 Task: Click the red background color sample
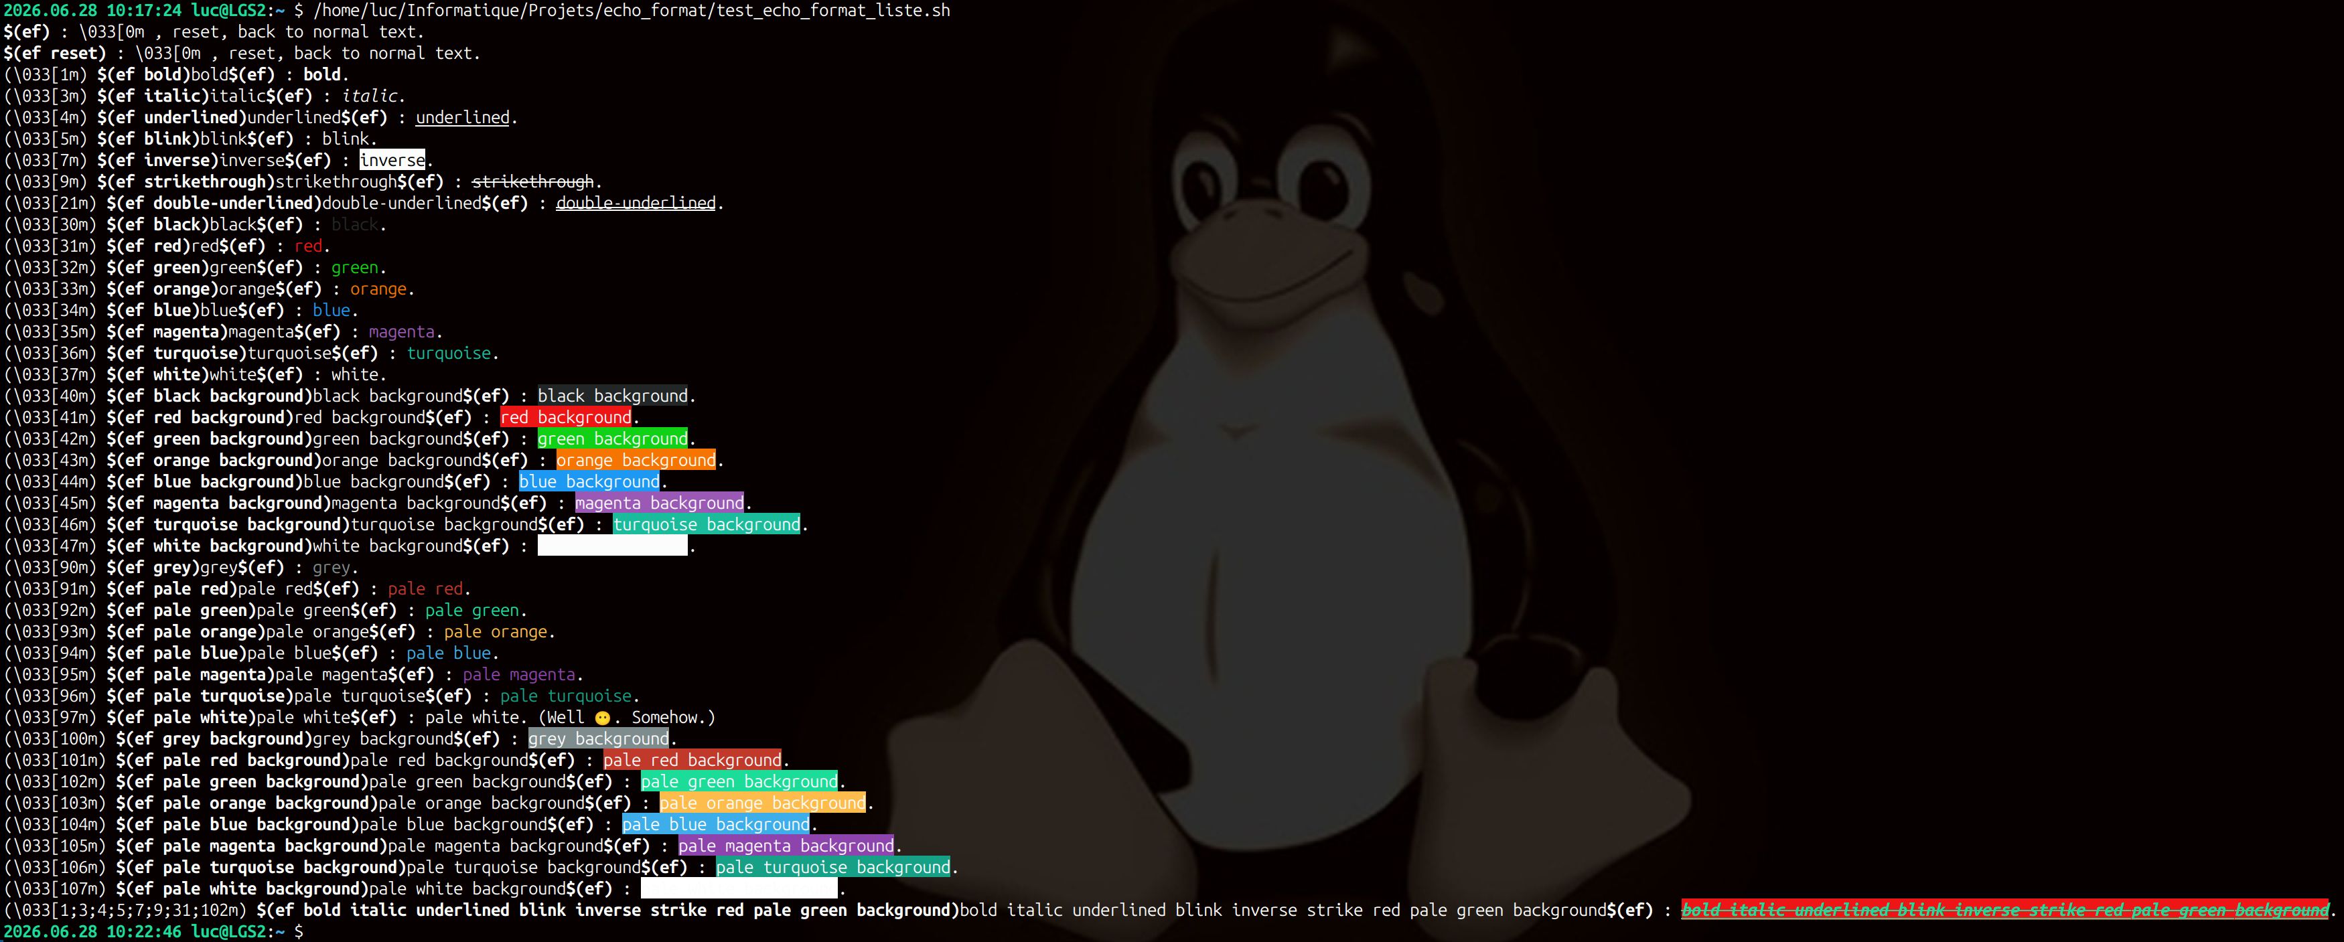[566, 417]
